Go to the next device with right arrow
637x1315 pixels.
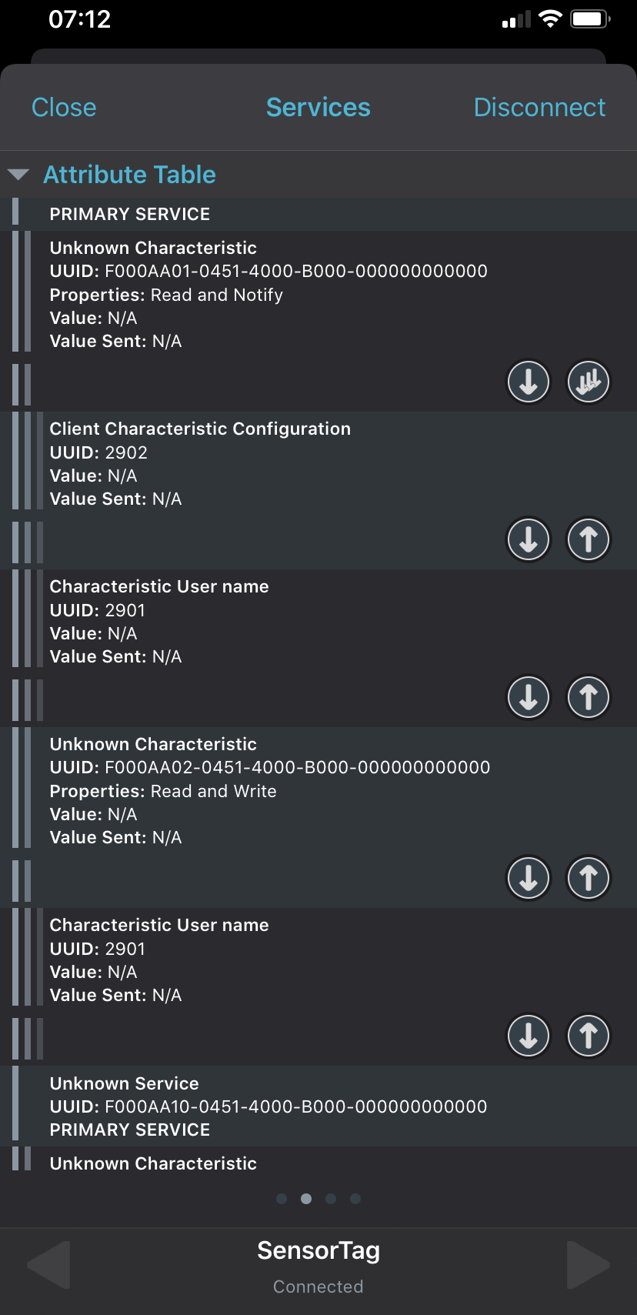point(589,1264)
